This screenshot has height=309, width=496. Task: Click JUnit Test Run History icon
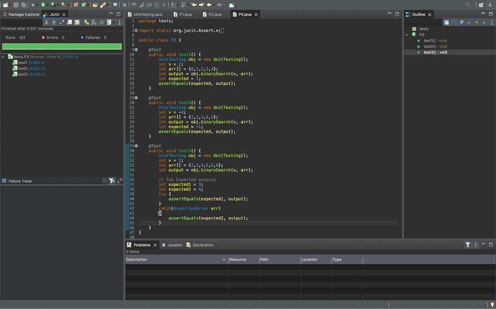(109, 23)
